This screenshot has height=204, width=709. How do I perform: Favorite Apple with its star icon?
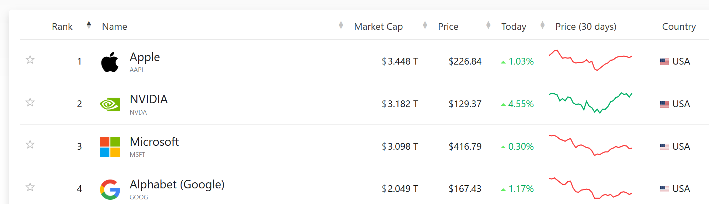coord(30,60)
